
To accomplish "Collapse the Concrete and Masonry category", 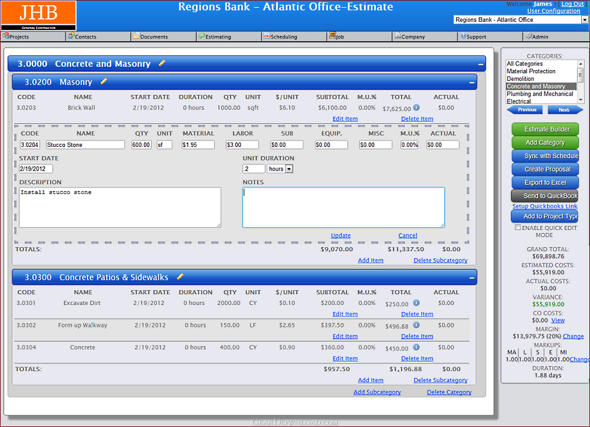I will pos(480,64).
